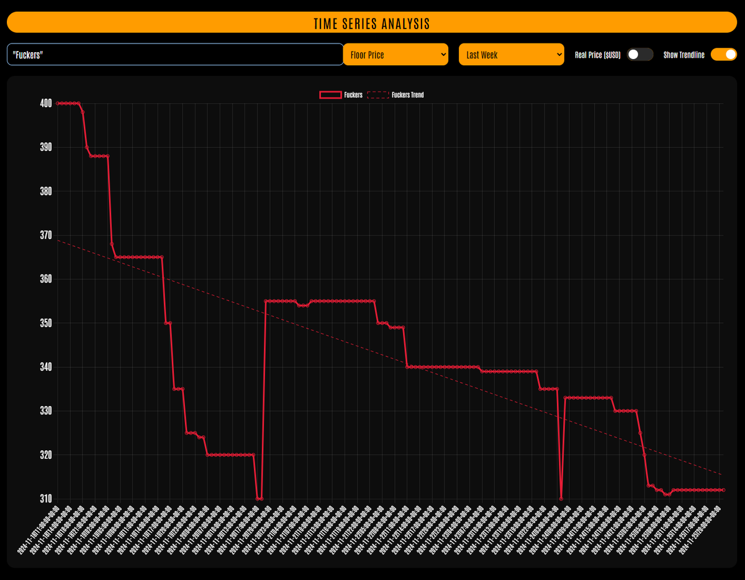
Task: Click the 370 y-axis label
Action: point(45,235)
